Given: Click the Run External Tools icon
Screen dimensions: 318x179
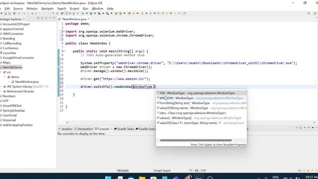Looking at the screenshot, I should pos(107,13).
